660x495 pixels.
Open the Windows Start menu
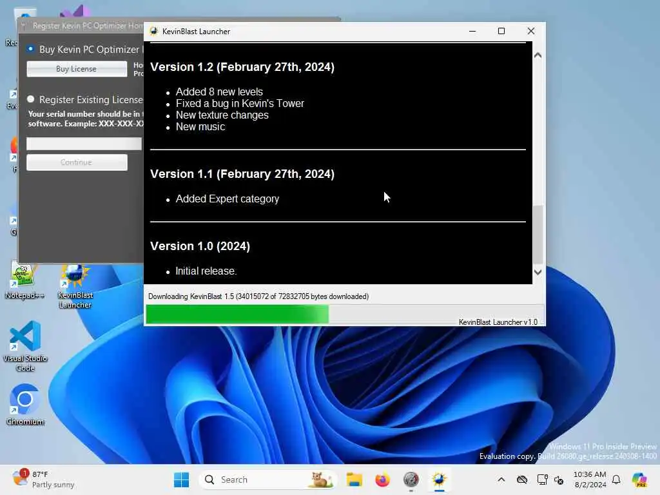pos(181,480)
